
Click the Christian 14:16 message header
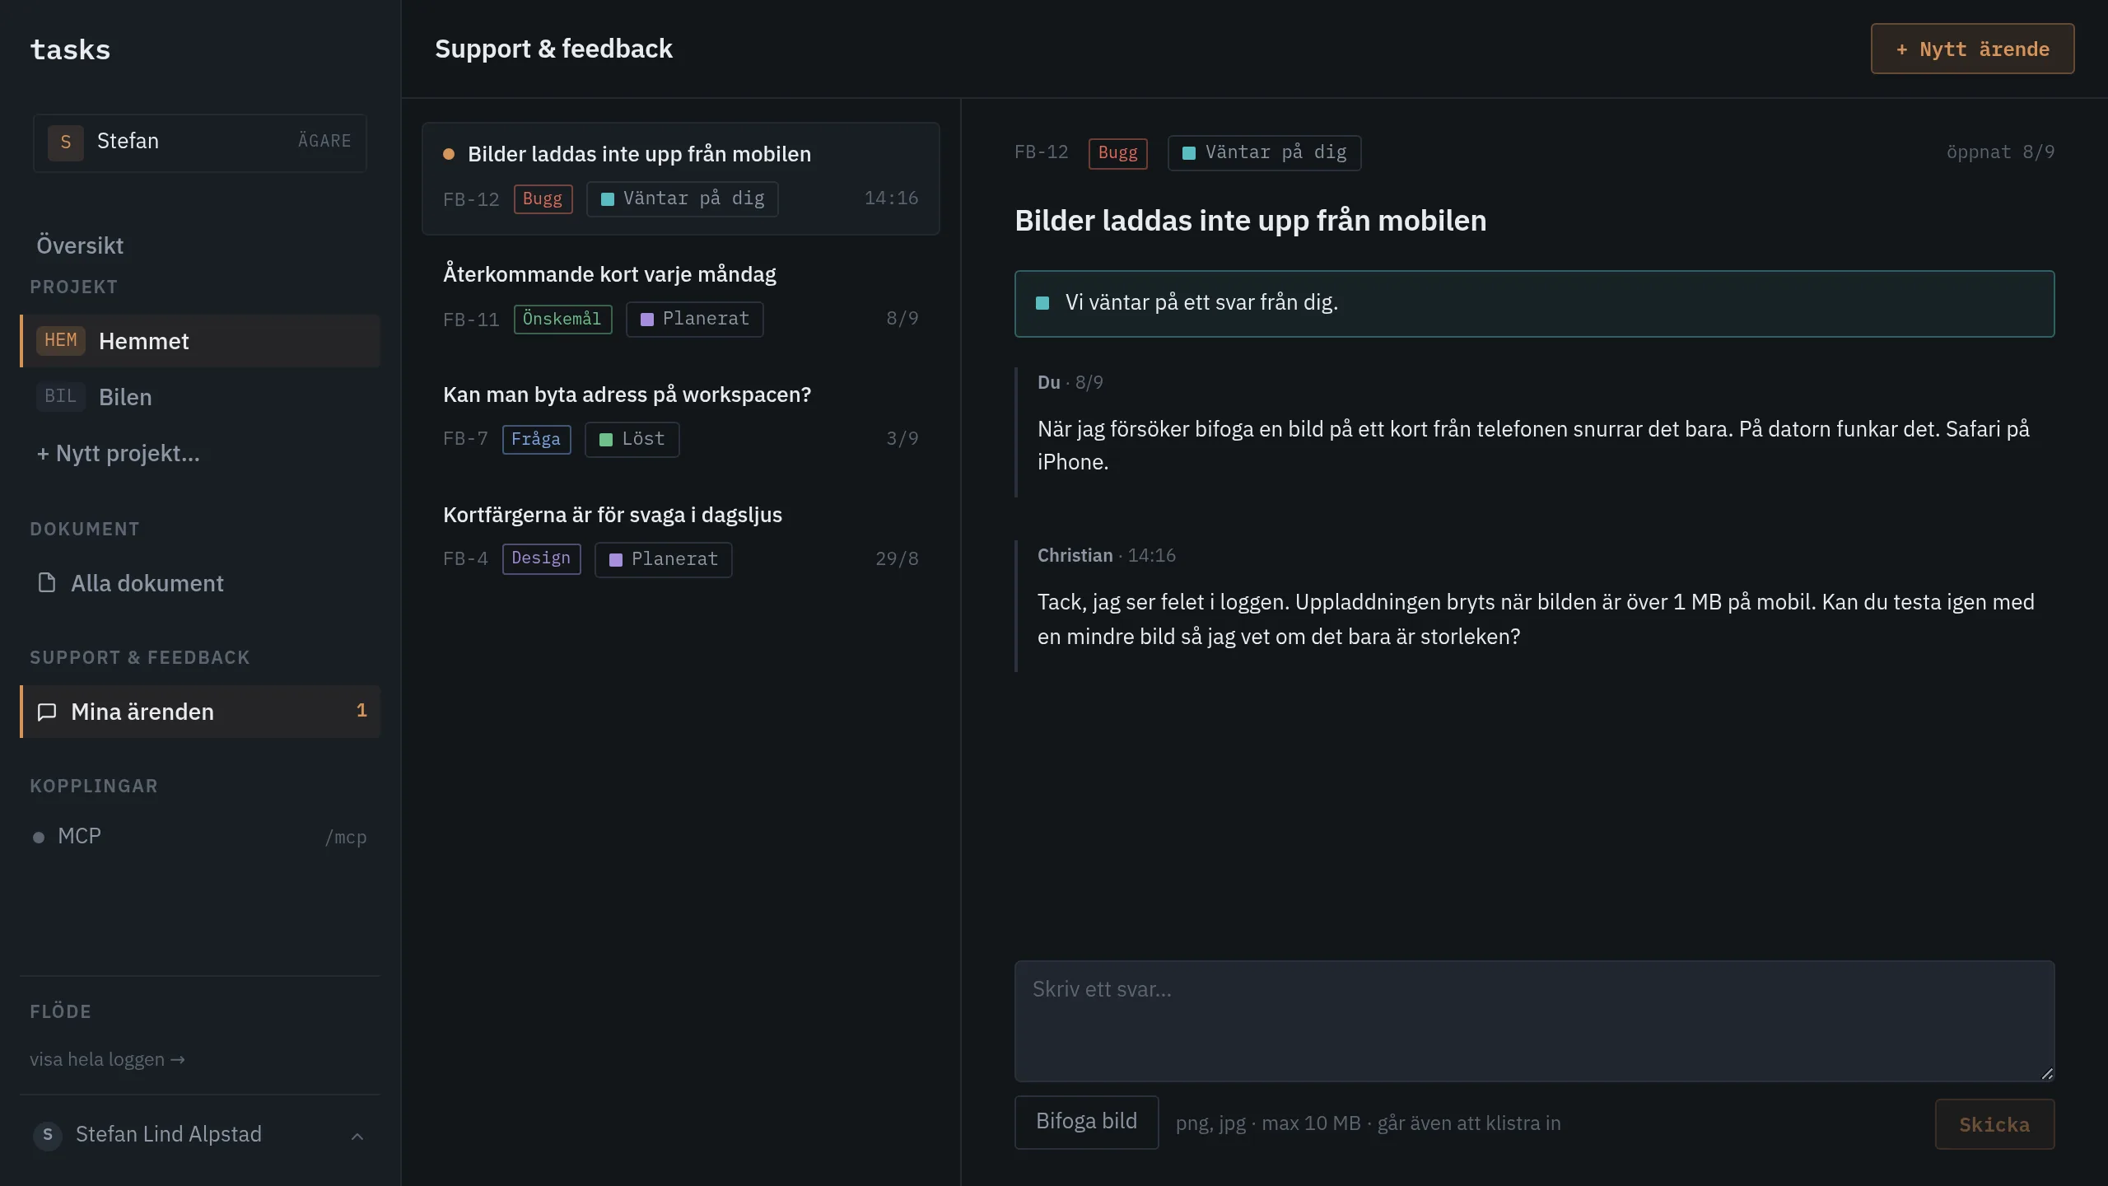coord(1106,556)
